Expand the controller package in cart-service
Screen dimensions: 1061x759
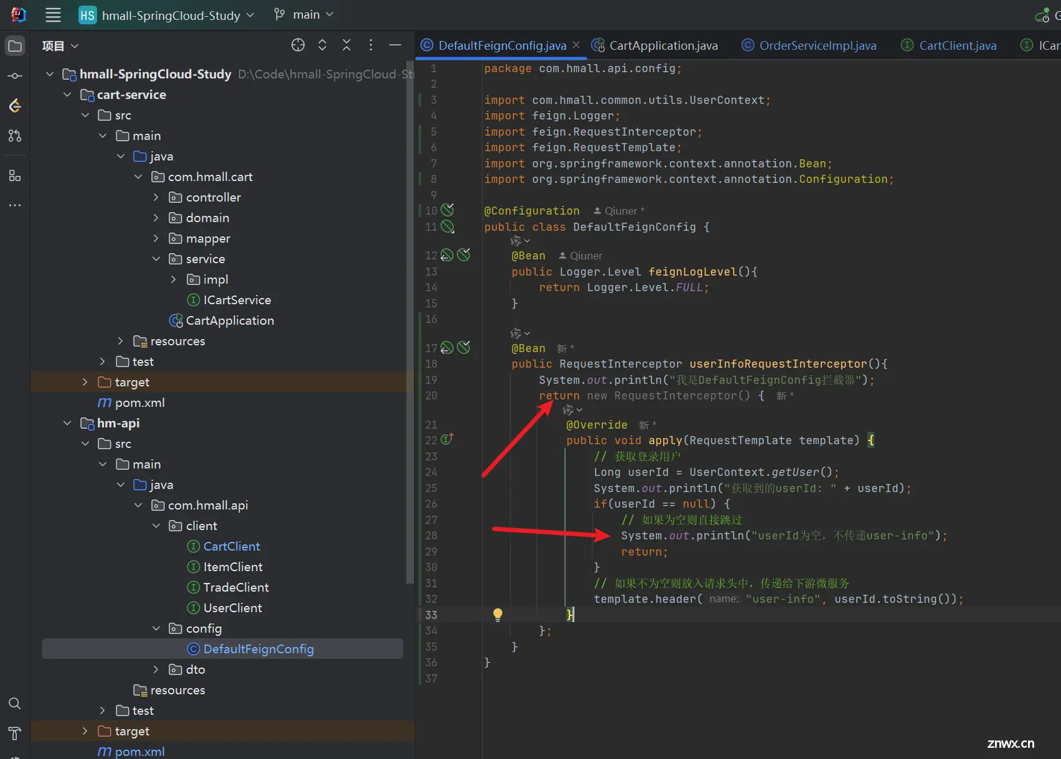point(156,197)
